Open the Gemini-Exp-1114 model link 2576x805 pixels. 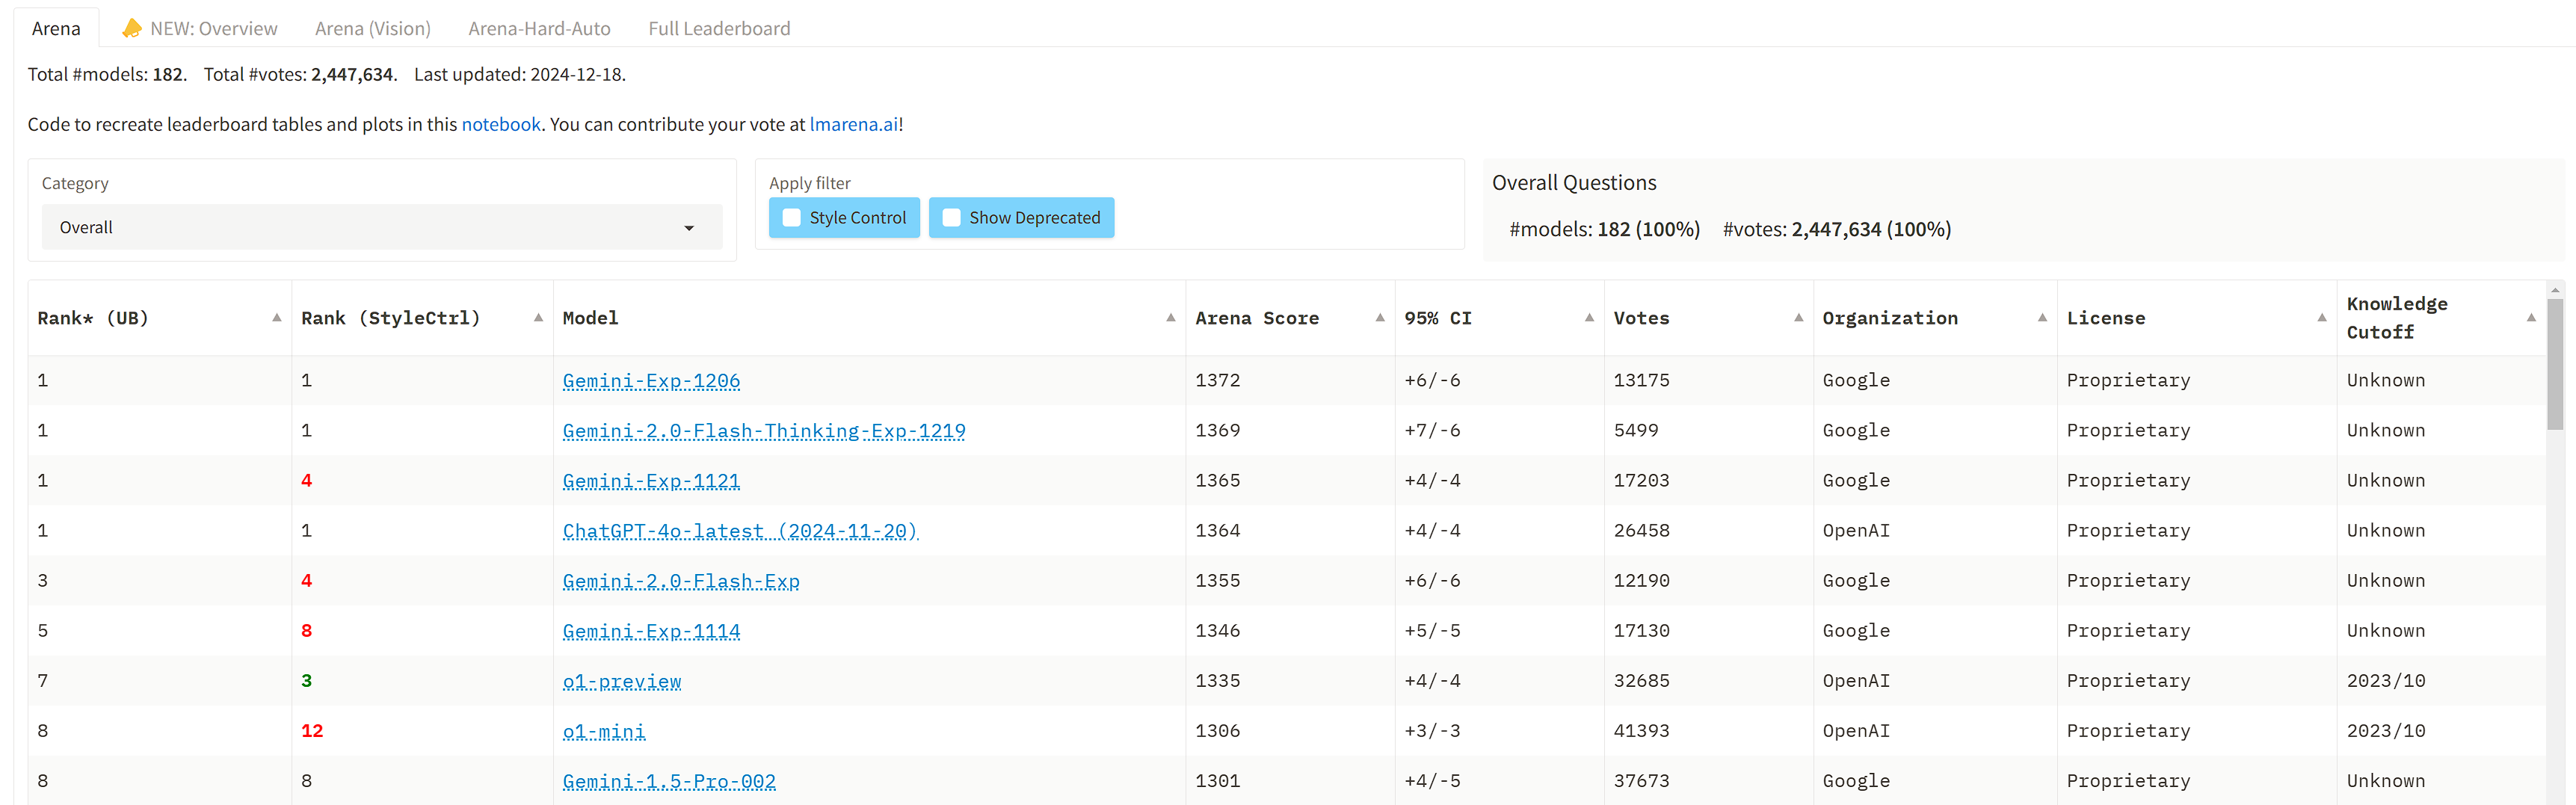651,631
